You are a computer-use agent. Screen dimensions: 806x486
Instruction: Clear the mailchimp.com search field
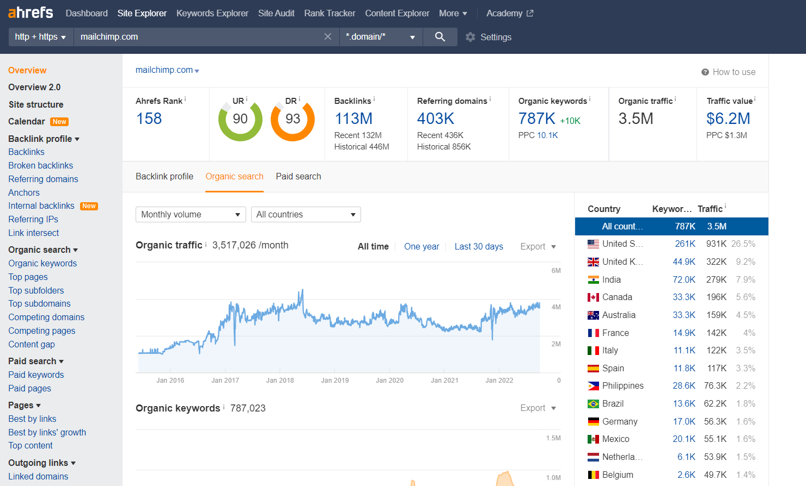coord(328,36)
